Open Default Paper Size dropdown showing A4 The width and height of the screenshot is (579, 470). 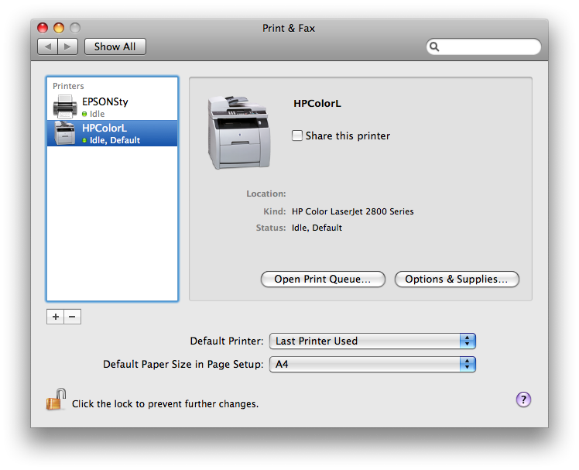pyautogui.click(x=372, y=365)
